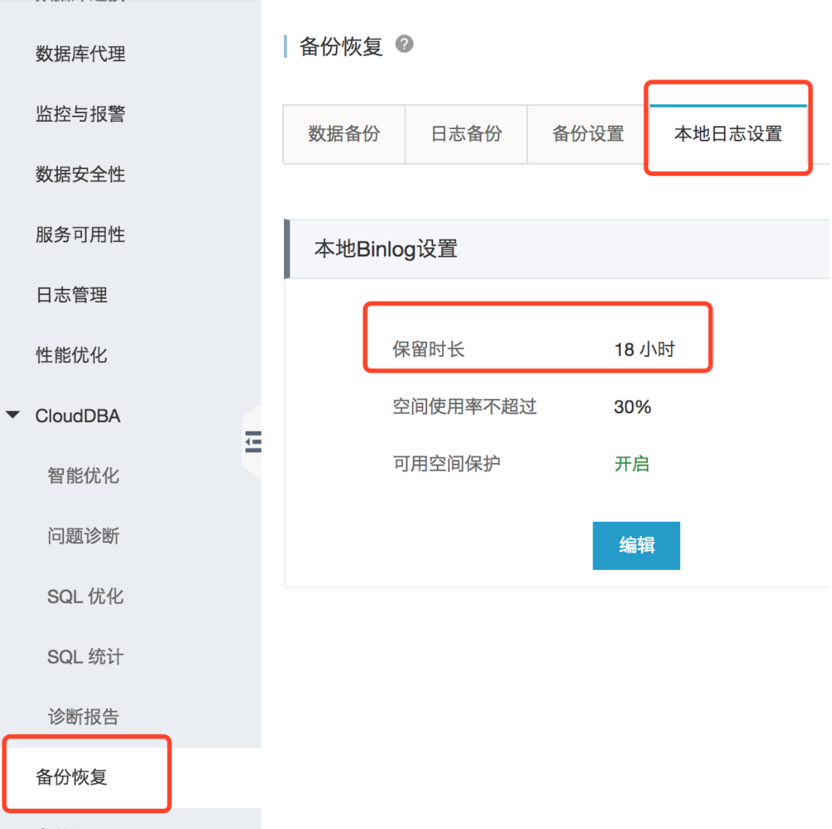Open 诊断报告 under CloudDBA

tap(83, 717)
